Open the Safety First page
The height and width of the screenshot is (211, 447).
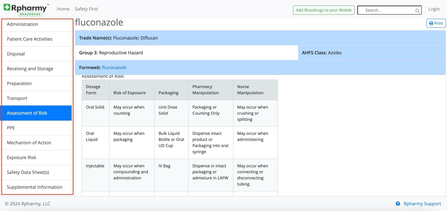[86, 9]
